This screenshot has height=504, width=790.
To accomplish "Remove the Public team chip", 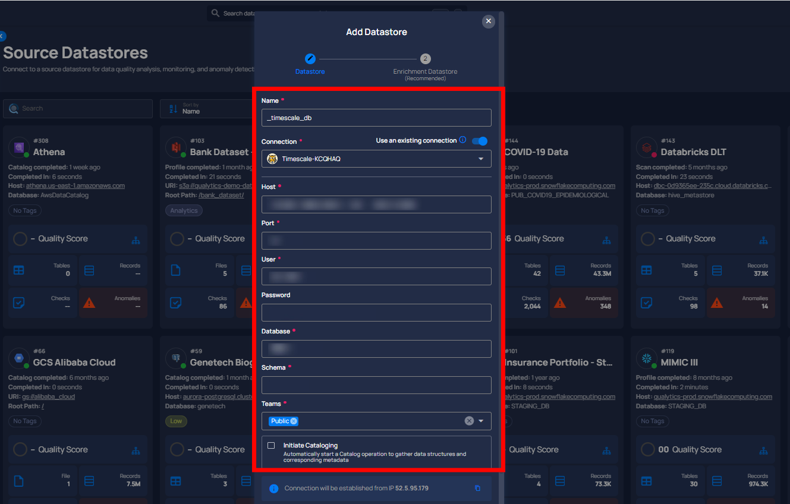I will point(294,421).
